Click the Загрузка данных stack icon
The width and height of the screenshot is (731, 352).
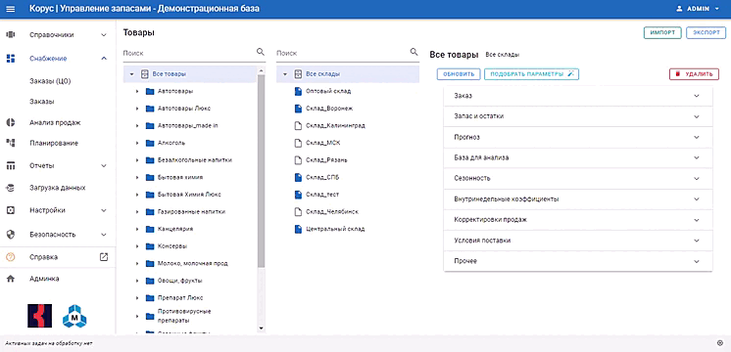(x=10, y=188)
